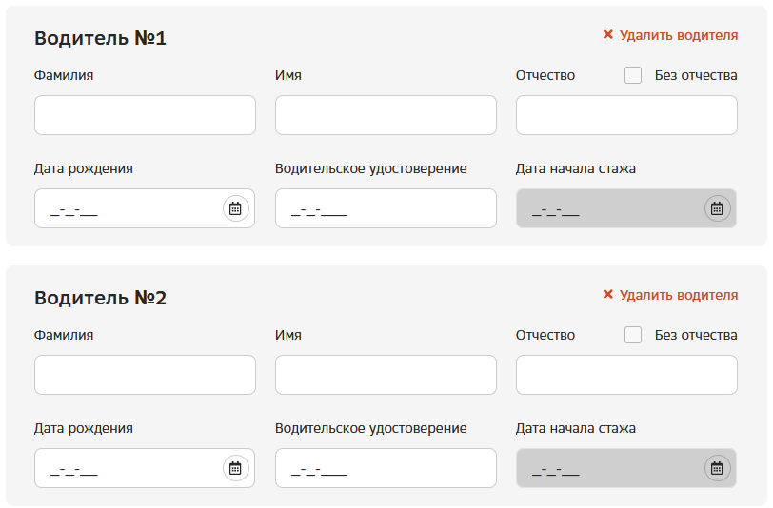Open calendar for Driver 1 experience start date

717,208
